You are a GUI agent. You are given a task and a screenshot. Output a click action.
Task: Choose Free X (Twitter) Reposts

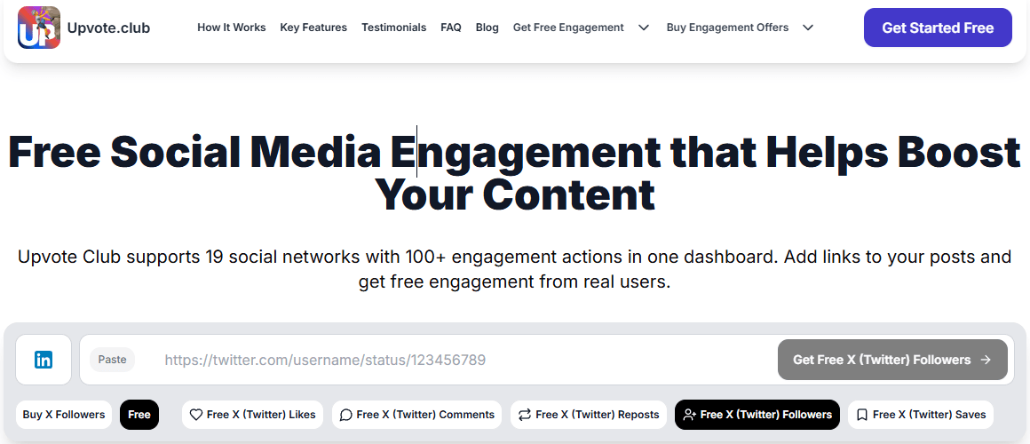(x=588, y=415)
